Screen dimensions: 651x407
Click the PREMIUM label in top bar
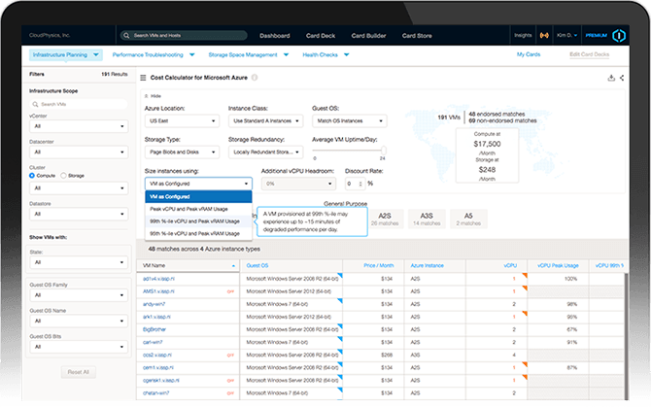[x=597, y=36]
